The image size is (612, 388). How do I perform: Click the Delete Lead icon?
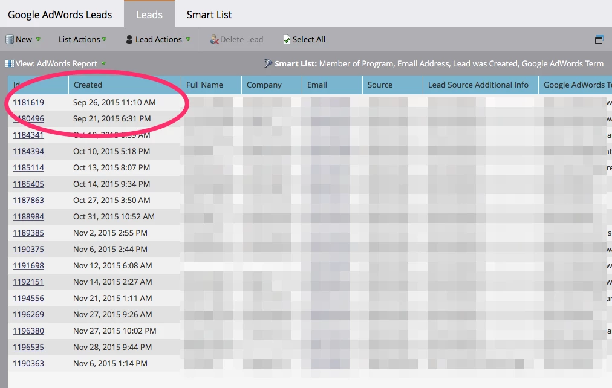(x=214, y=39)
